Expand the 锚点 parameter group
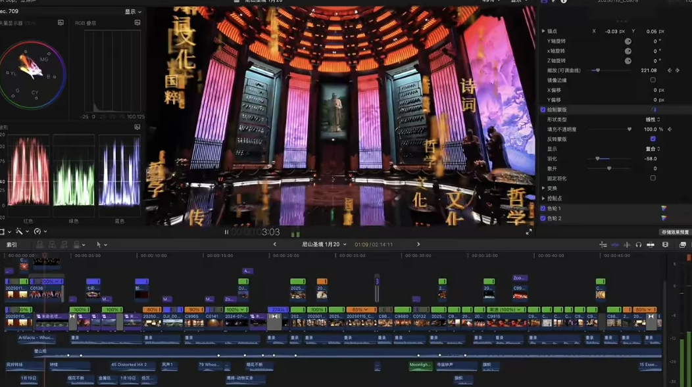The image size is (692, 387). pyautogui.click(x=543, y=32)
